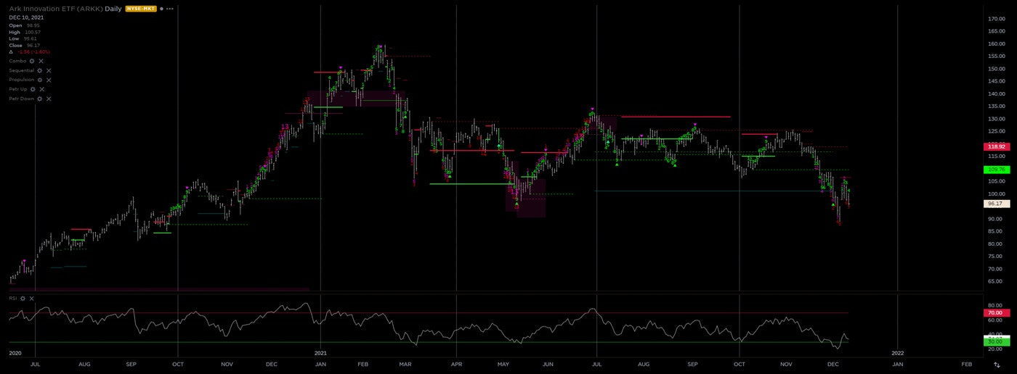
Task: Select the 109.76 green price level tag
Action: point(995,170)
